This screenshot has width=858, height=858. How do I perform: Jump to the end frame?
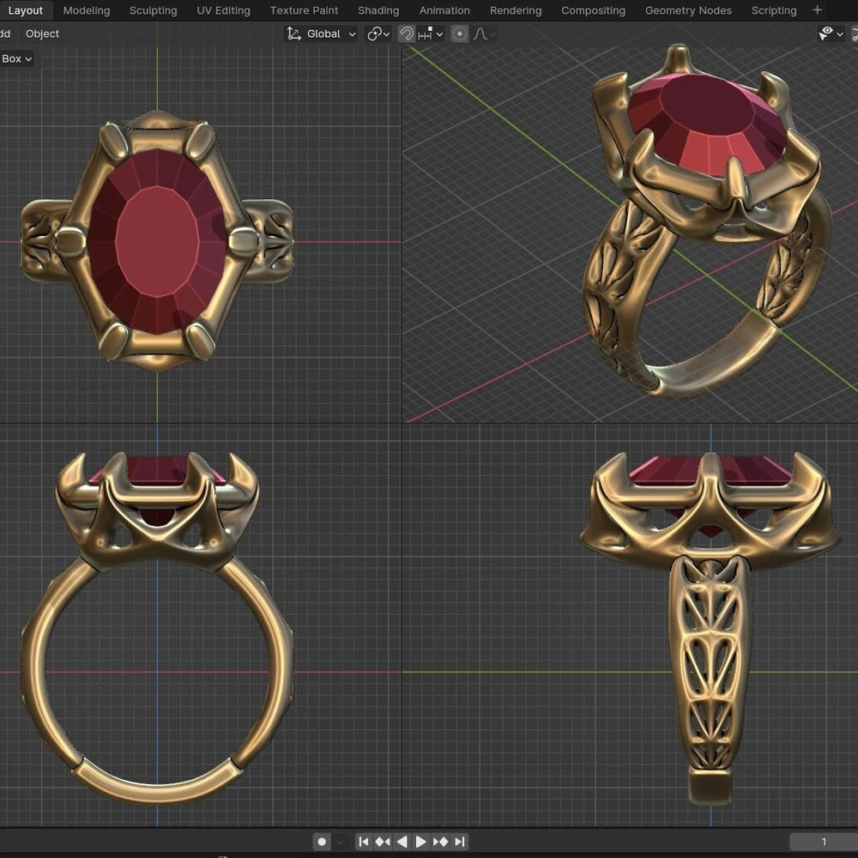point(460,842)
